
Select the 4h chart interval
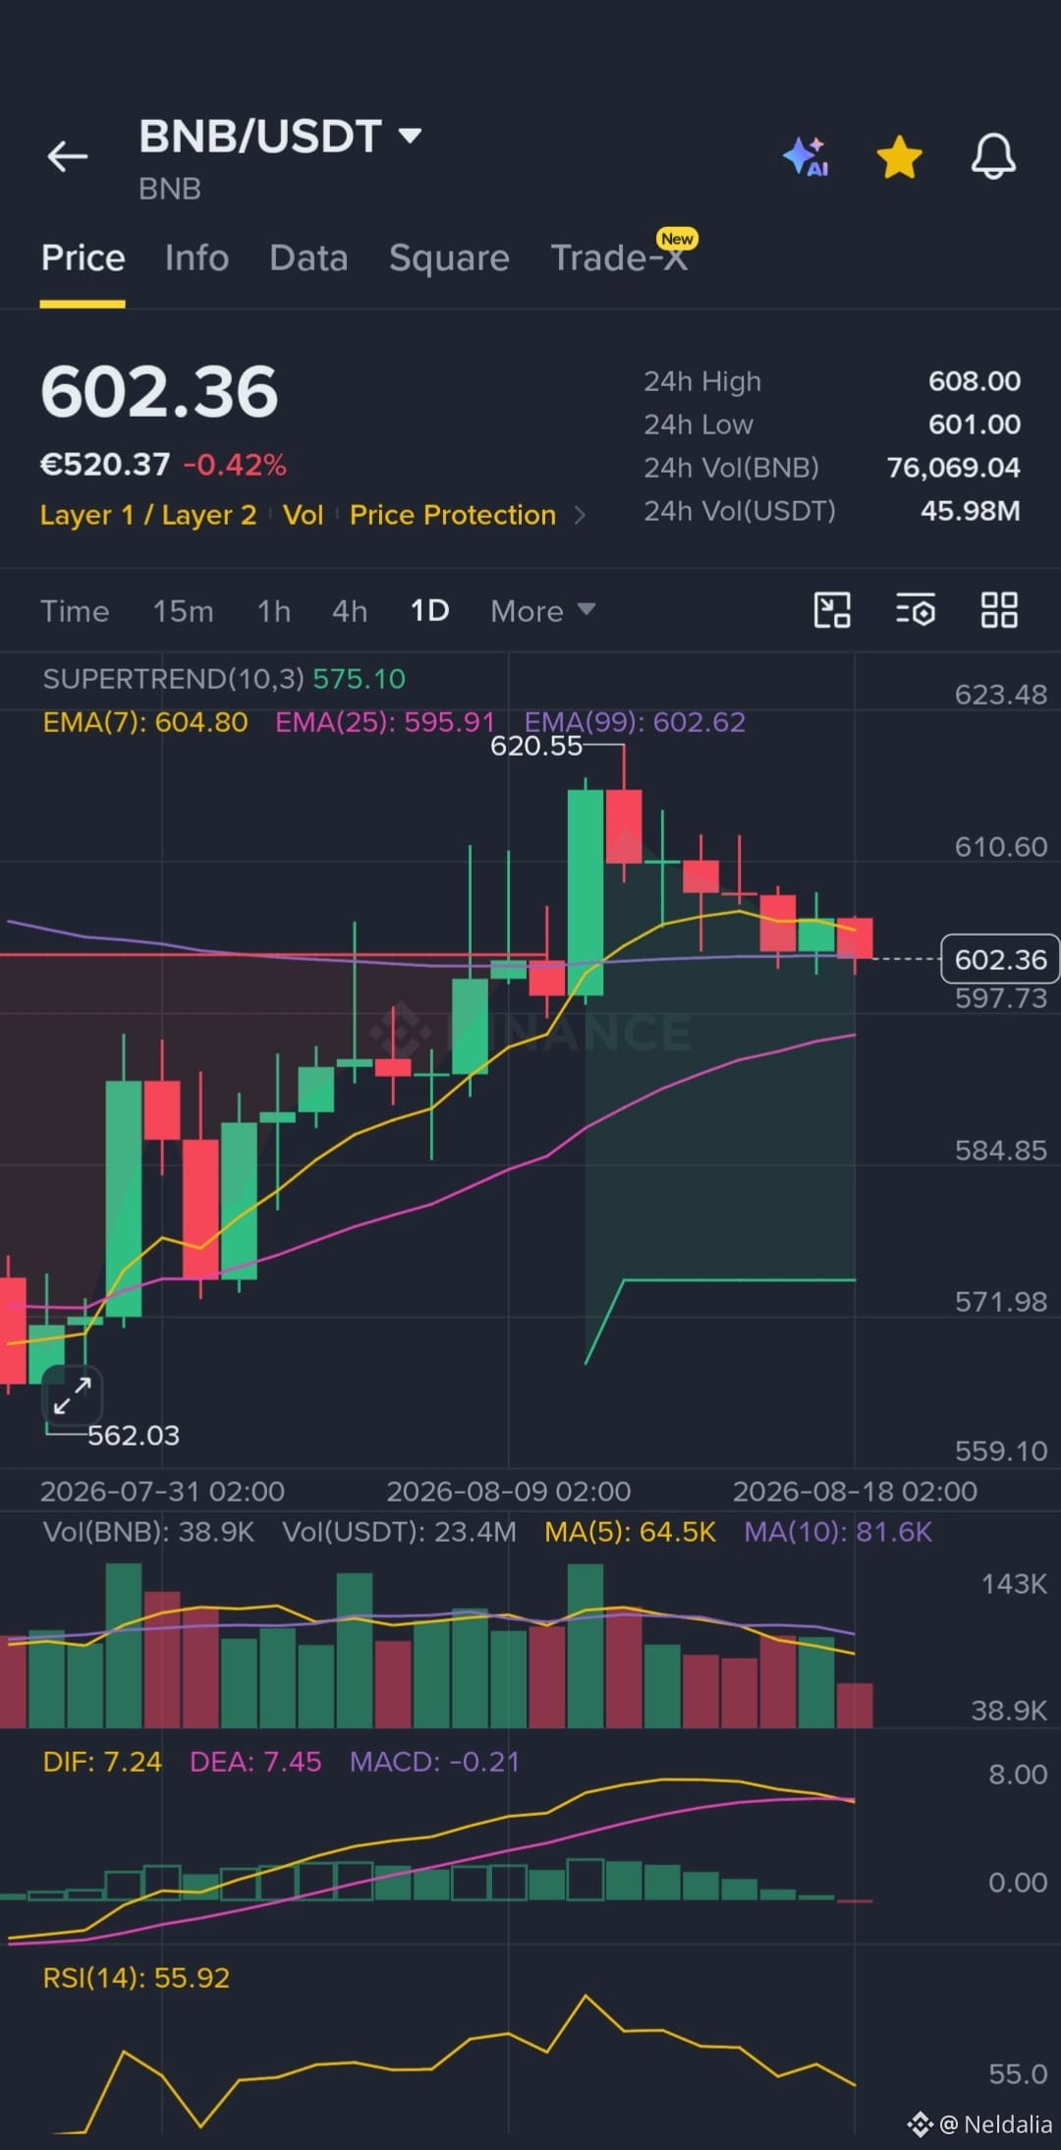point(349,611)
